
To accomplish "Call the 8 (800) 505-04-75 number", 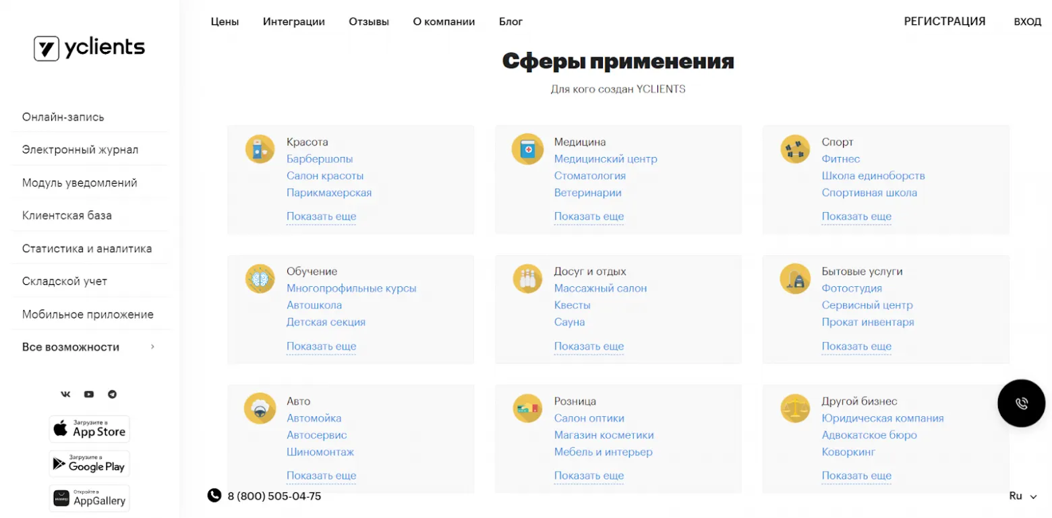I will coord(274,496).
